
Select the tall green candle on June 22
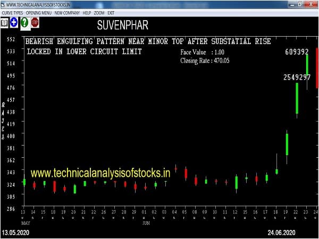coord(297,98)
